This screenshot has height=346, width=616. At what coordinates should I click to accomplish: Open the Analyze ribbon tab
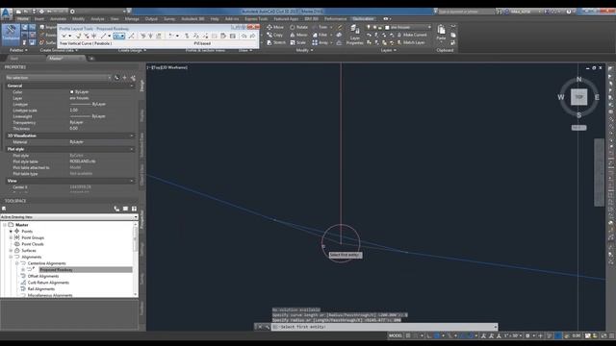[x=97, y=19]
